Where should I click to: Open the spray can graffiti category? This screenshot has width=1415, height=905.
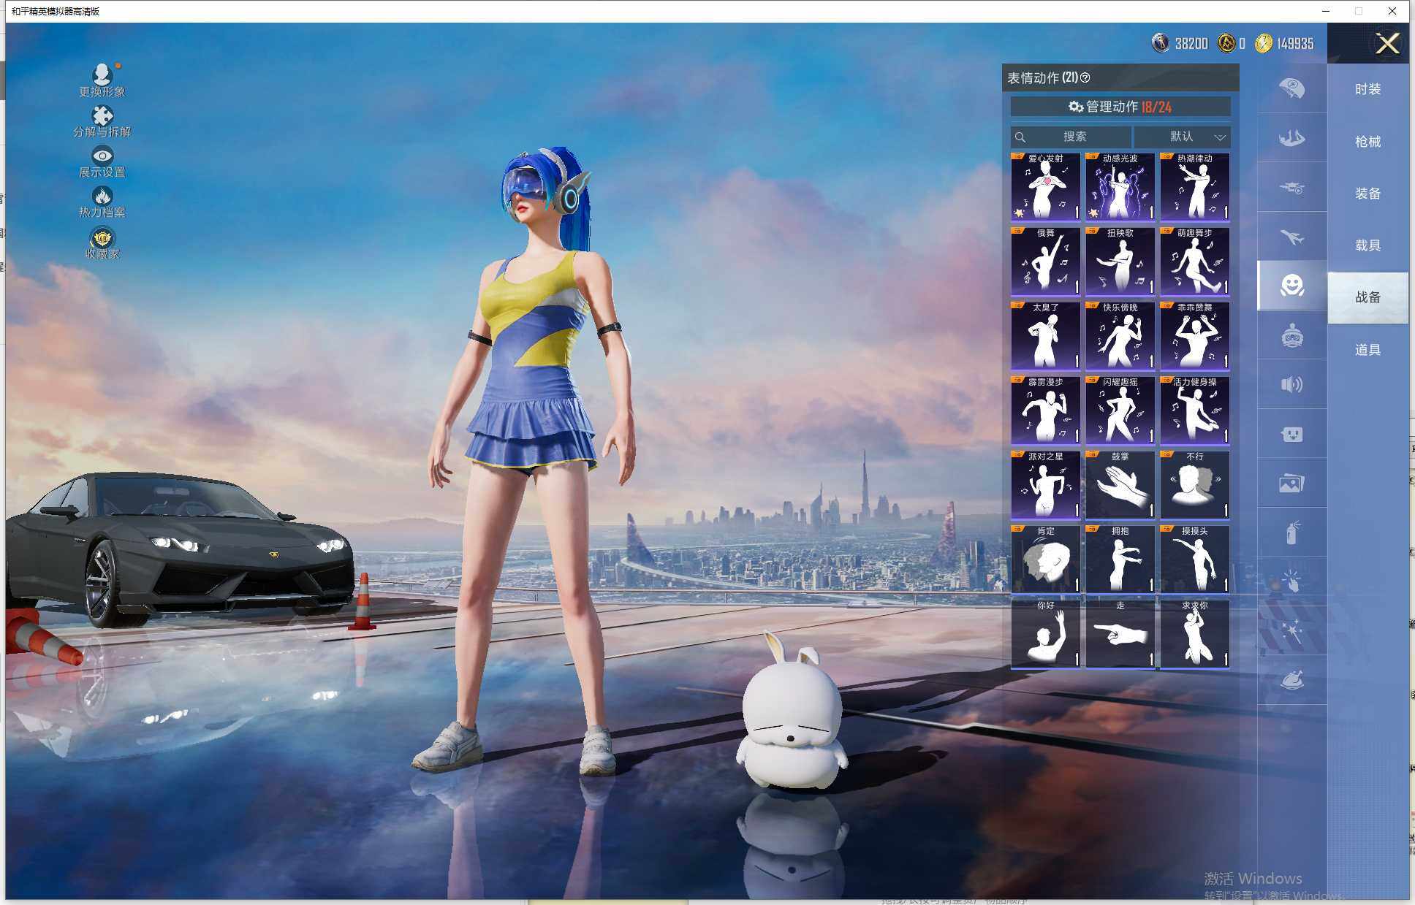point(1291,532)
